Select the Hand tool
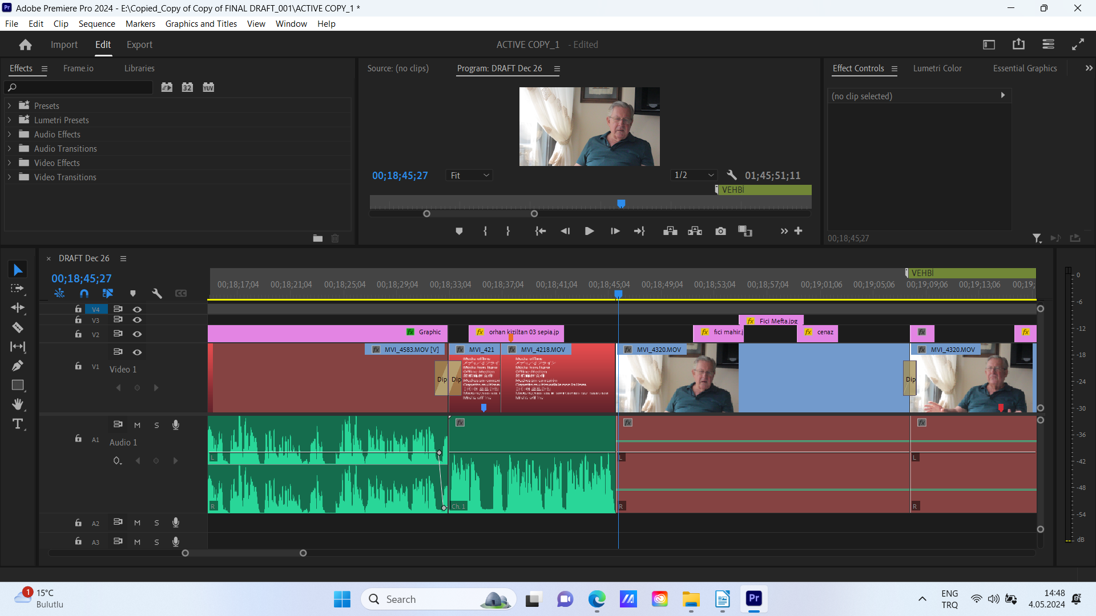 click(18, 405)
